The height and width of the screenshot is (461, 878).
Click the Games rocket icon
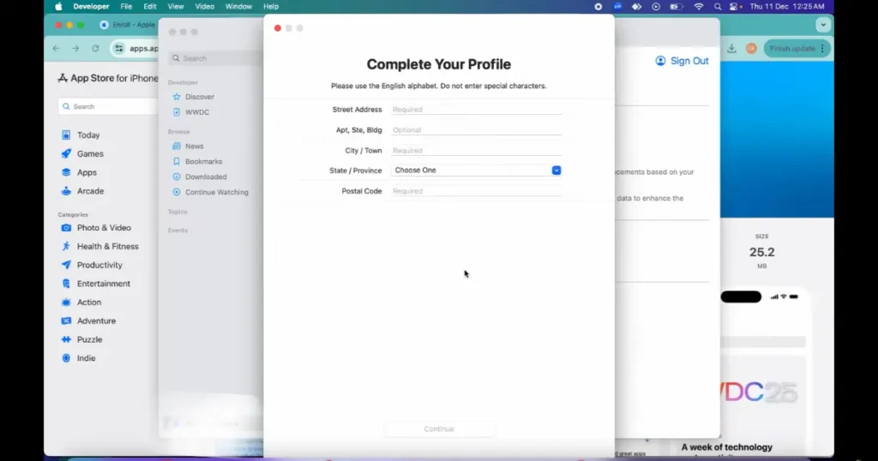point(66,154)
